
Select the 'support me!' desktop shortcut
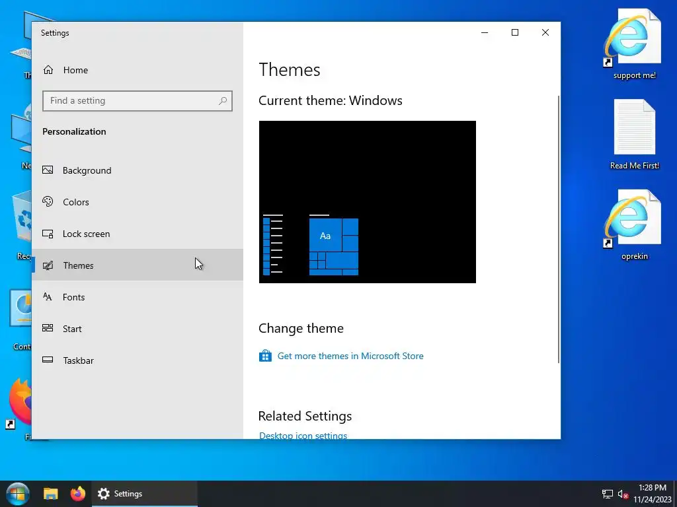(634, 45)
